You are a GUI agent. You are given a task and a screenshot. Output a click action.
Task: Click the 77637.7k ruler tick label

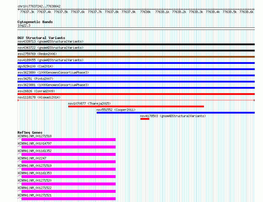(95, 12)
